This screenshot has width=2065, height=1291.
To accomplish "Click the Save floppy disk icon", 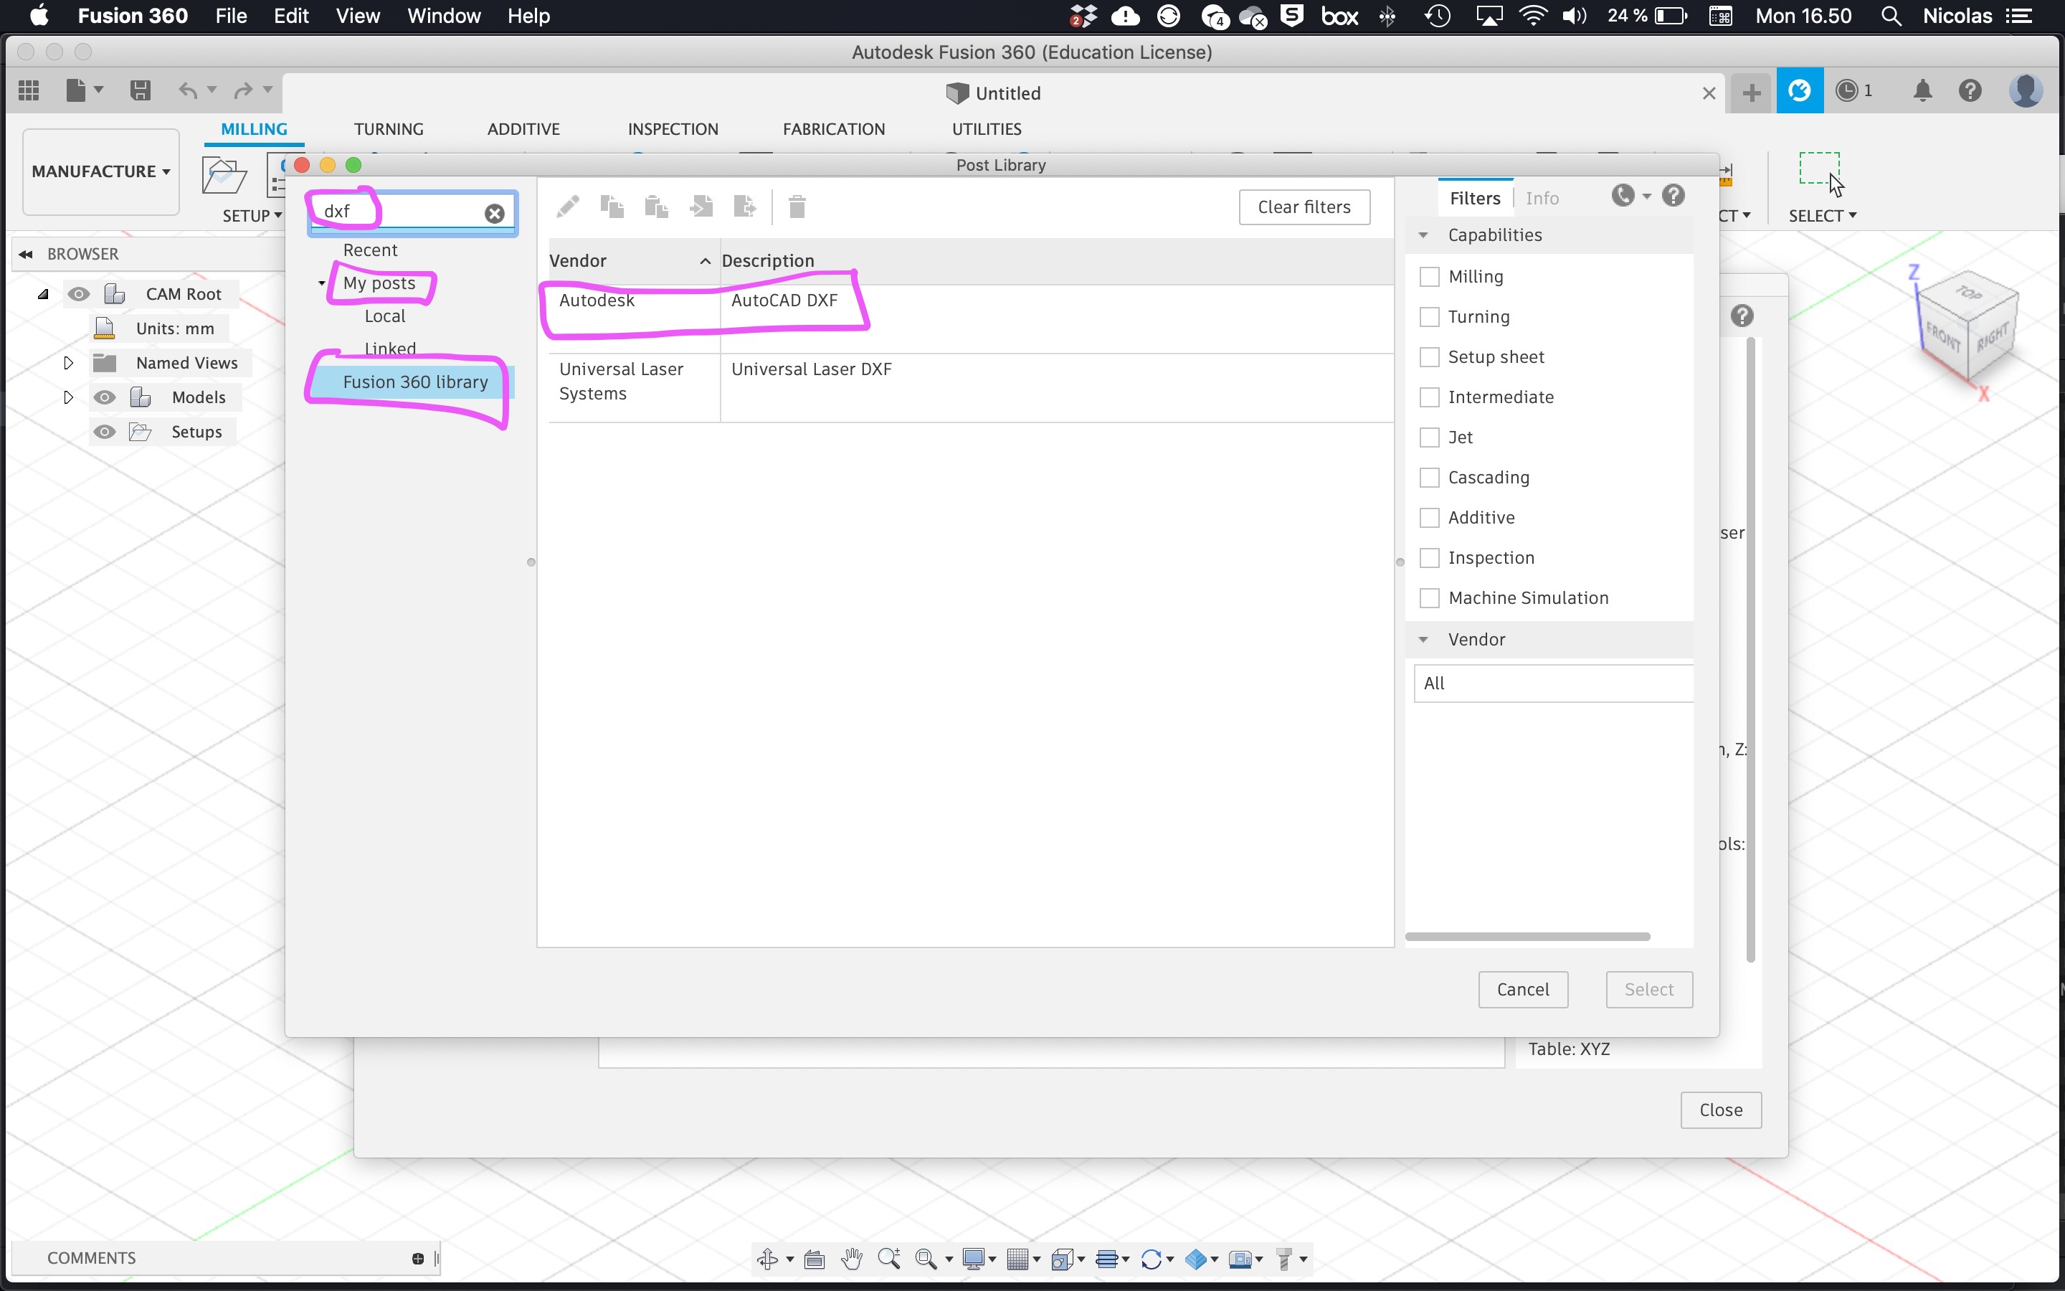I will pyautogui.click(x=140, y=90).
